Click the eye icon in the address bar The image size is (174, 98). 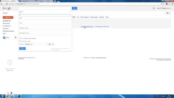point(162,4)
